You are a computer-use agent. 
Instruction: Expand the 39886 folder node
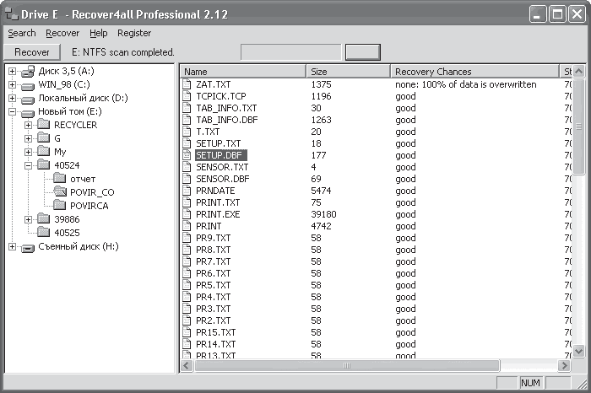point(28,219)
